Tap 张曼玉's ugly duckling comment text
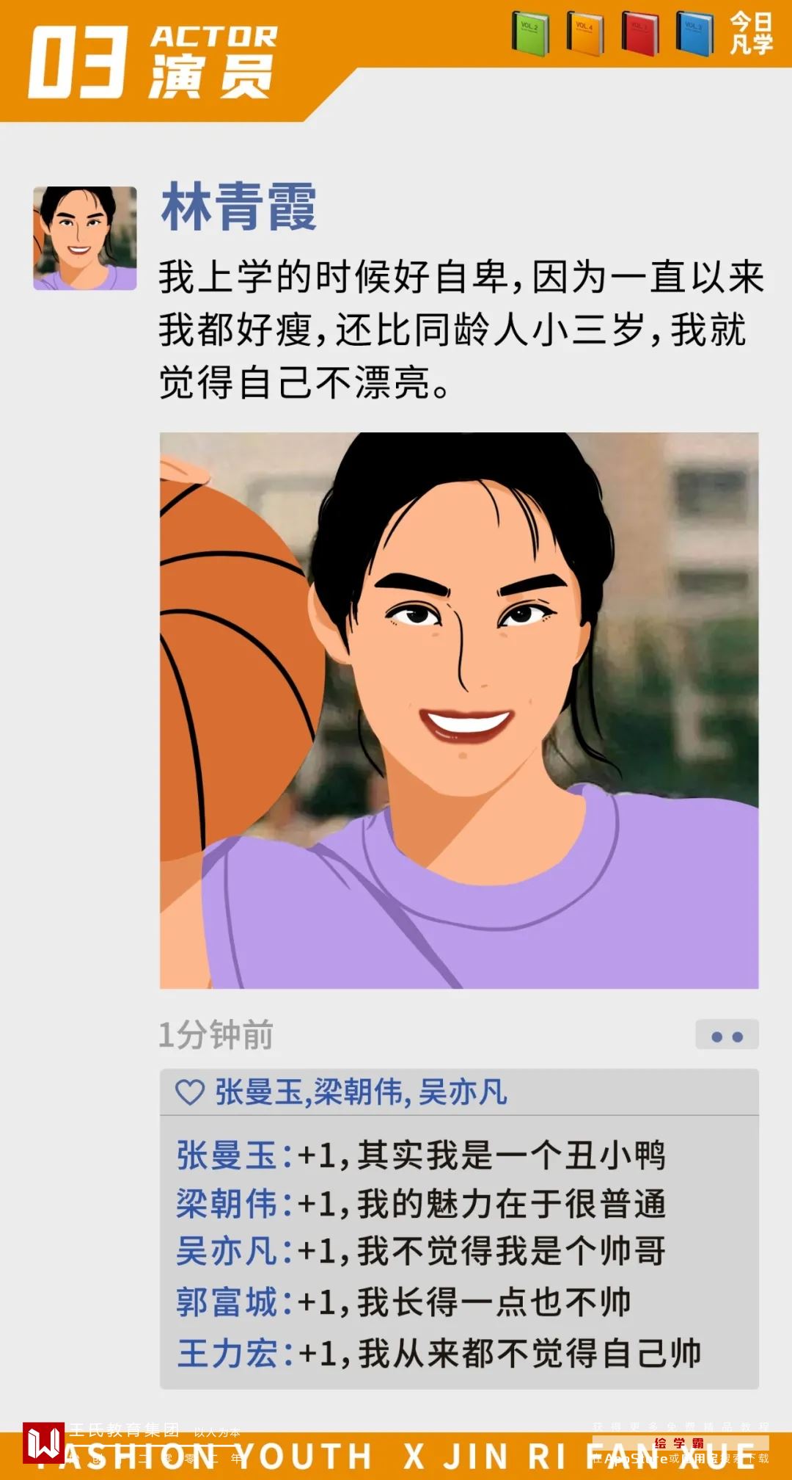Viewport: 792px width, 1480px height. coord(482,1156)
